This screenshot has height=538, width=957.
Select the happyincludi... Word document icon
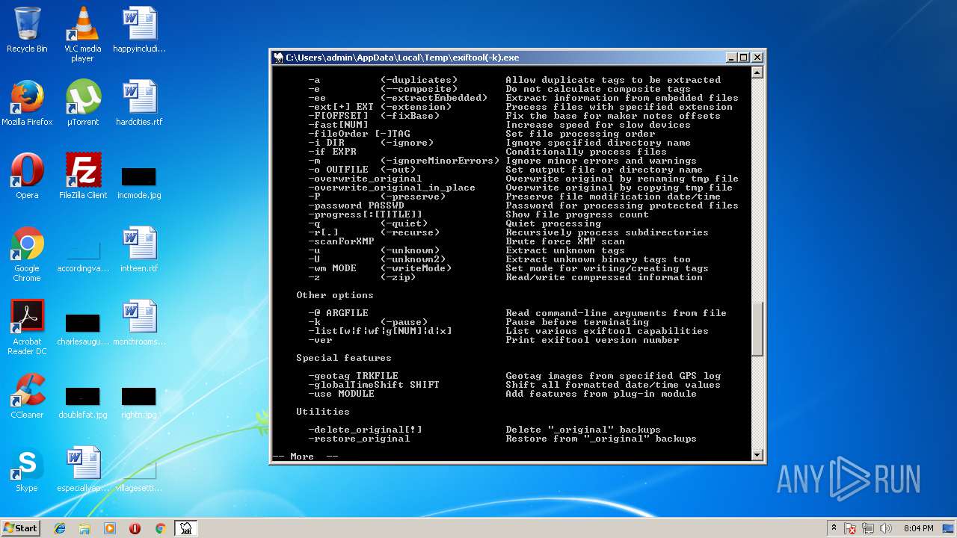coord(139,30)
